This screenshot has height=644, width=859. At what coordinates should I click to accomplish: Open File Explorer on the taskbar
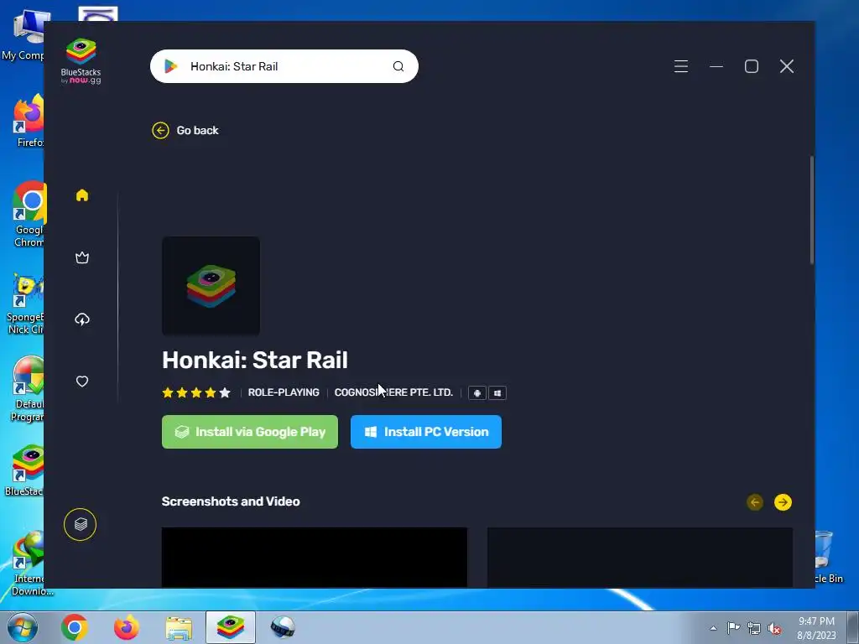(179, 627)
